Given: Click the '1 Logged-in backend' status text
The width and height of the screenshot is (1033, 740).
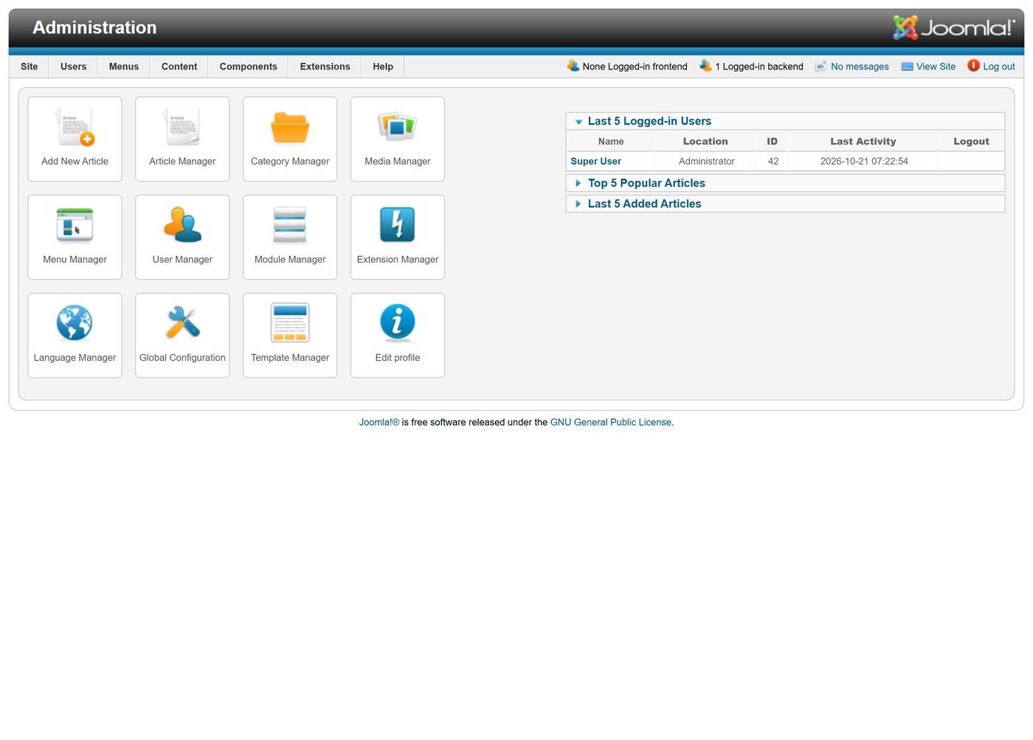Looking at the screenshot, I should [759, 66].
